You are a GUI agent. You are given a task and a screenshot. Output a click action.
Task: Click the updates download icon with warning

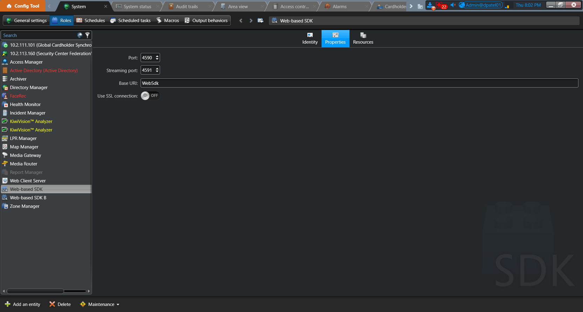click(x=431, y=5)
